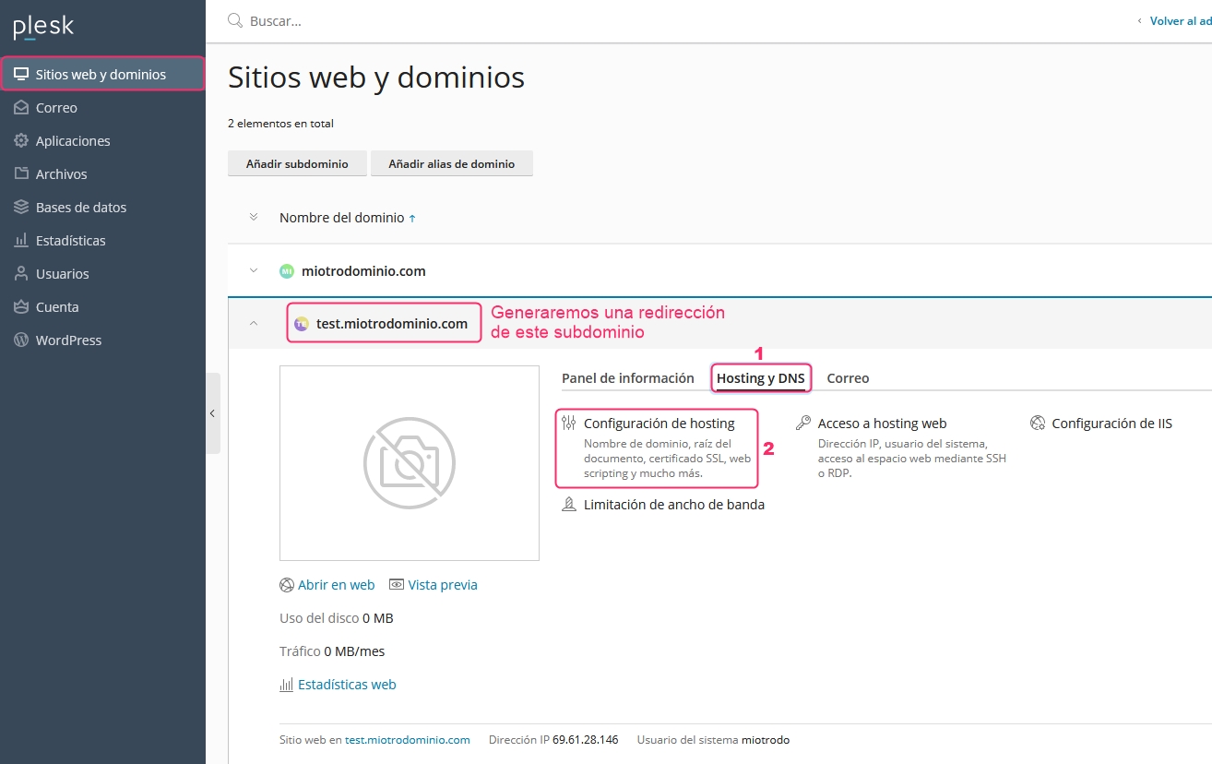The width and height of the screenshot is (1212, 764).
Task: Click the Usuarios person icon
Action: point(21,274)
